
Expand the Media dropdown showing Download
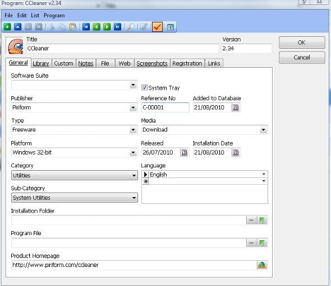tap(263, 130)
